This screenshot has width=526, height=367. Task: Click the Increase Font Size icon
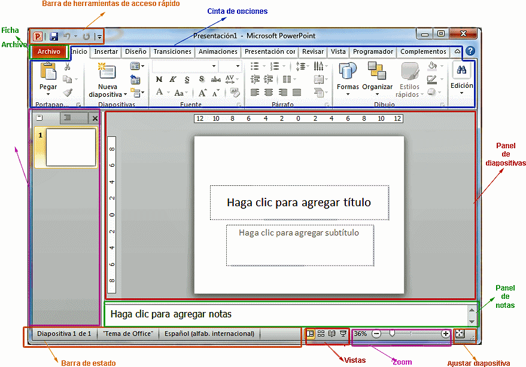pyautogui.click(x=203, y=93)
